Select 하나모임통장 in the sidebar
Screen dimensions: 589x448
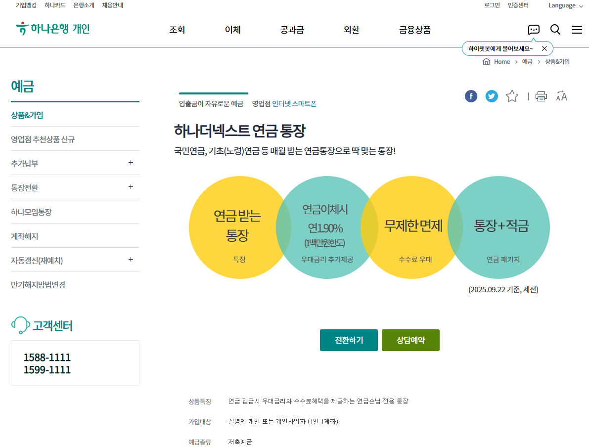point(31,212)
